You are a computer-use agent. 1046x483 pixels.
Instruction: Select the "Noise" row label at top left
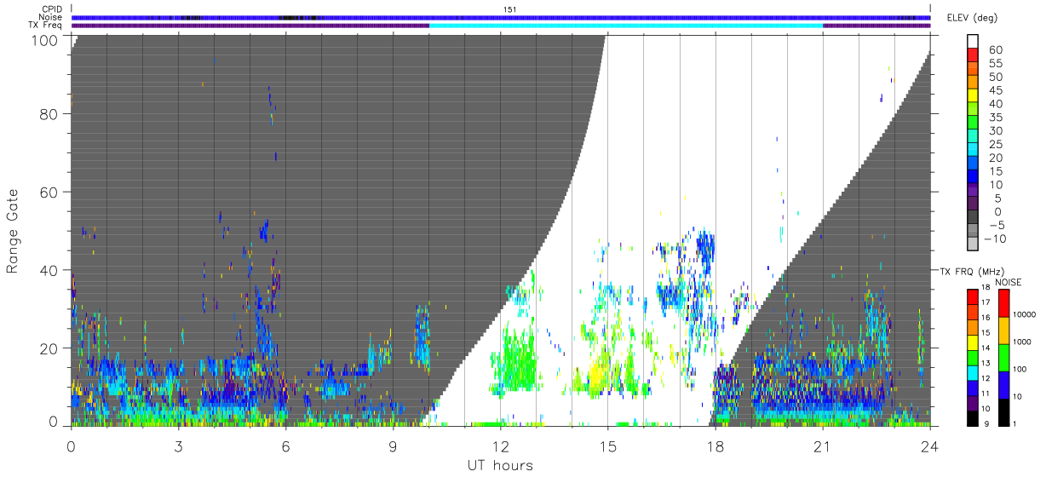click(51, 17)
